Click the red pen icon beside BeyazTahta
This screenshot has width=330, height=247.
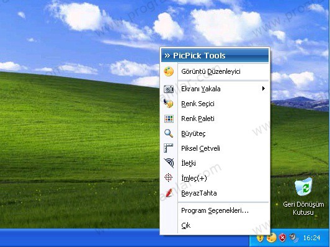coord(169,193)
